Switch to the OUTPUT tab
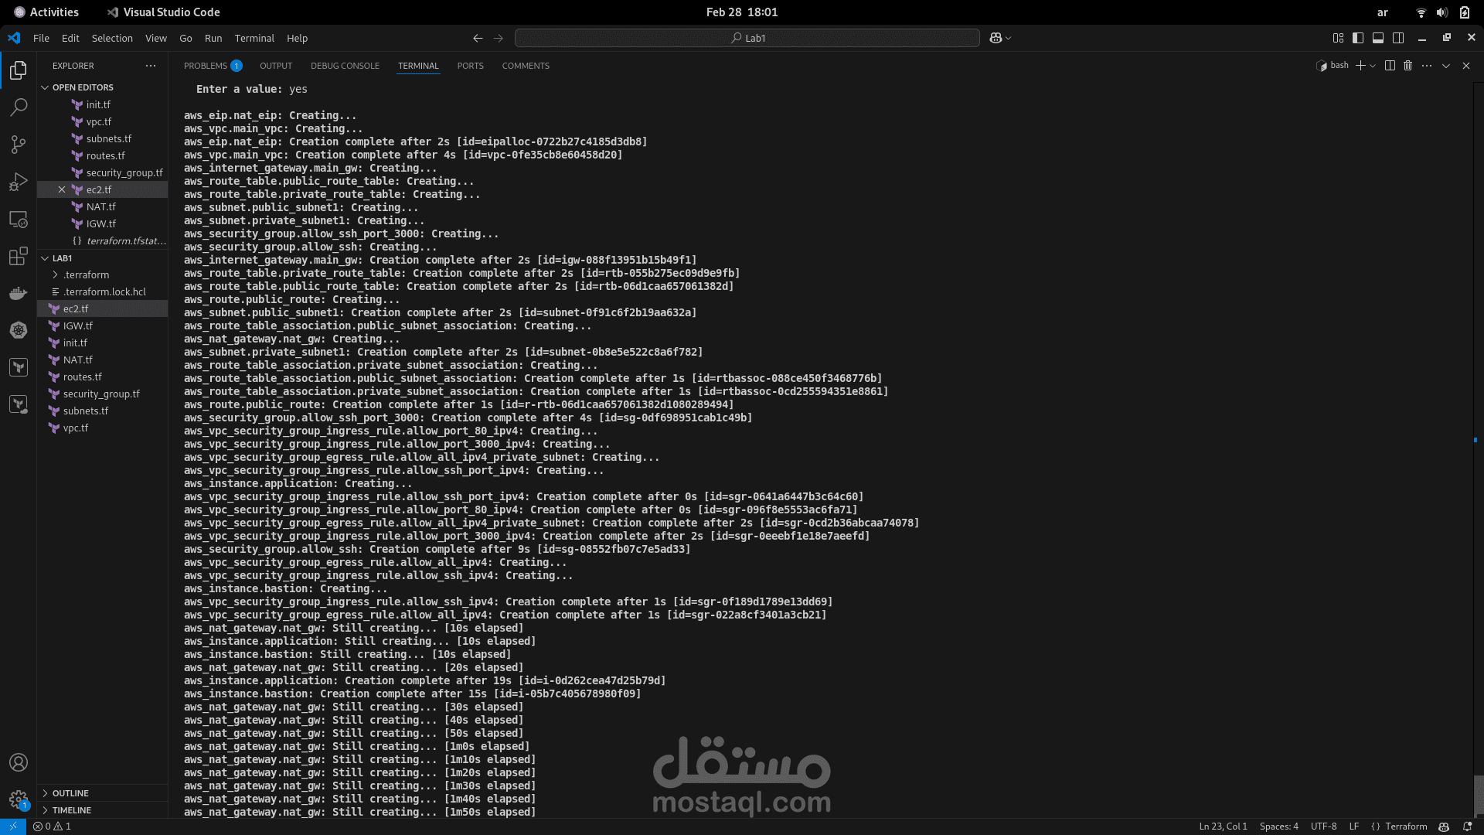This screenshot has width=1484, height=835. [276, 66]
